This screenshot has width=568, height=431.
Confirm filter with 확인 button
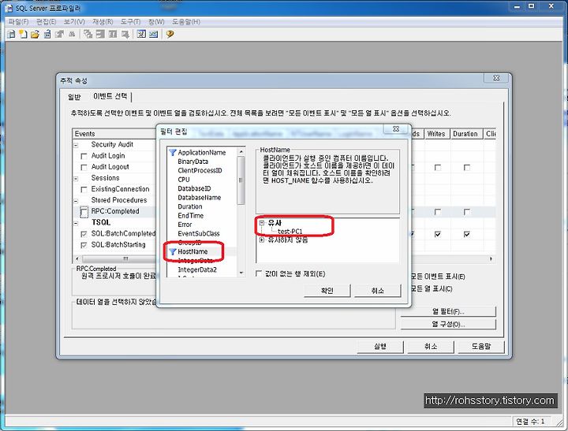point(327,291)
